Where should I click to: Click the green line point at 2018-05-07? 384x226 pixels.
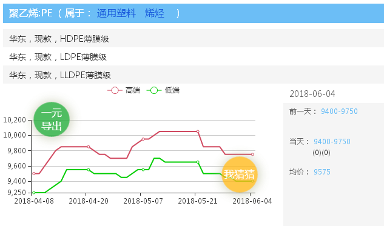143,170
